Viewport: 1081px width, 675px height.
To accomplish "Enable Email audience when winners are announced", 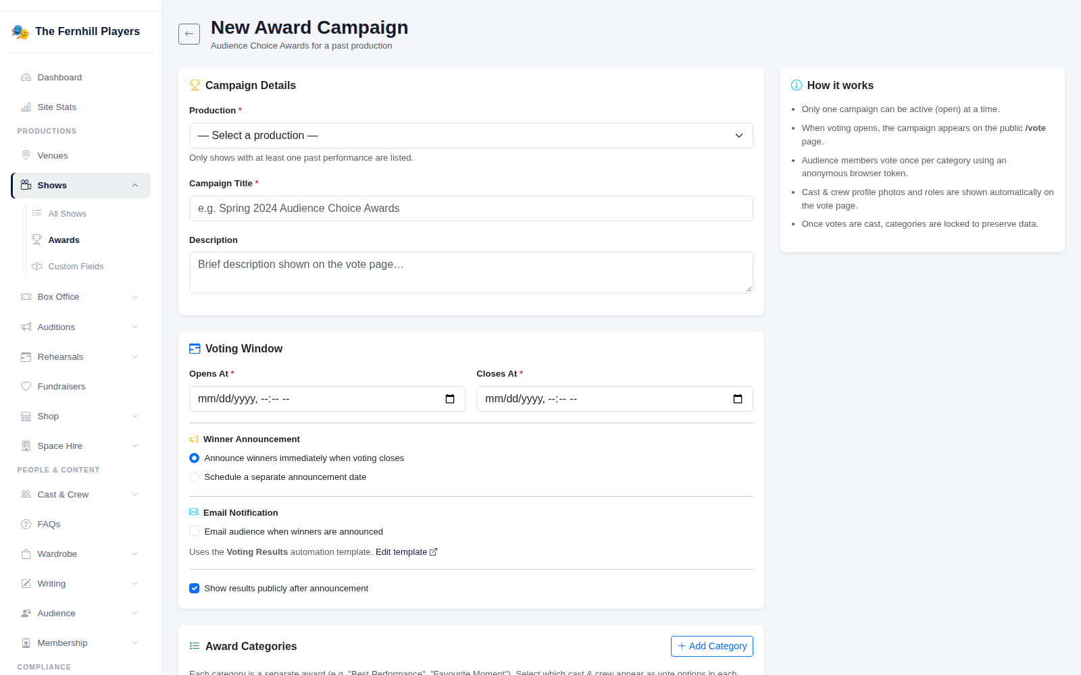I will [194, 531].
